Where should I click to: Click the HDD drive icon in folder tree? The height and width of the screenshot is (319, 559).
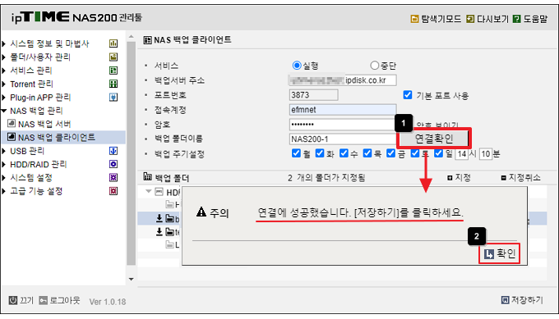coord(159,192)
